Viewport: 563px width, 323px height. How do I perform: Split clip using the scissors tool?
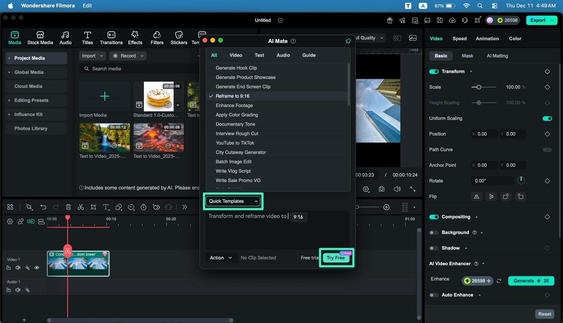(x=81, y=207)
